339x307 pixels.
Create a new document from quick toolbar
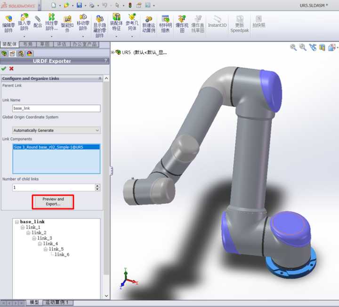coord(54,5)
